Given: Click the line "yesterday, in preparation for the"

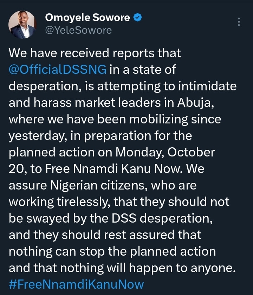Looking at the screenshot, I should (100, 136).
